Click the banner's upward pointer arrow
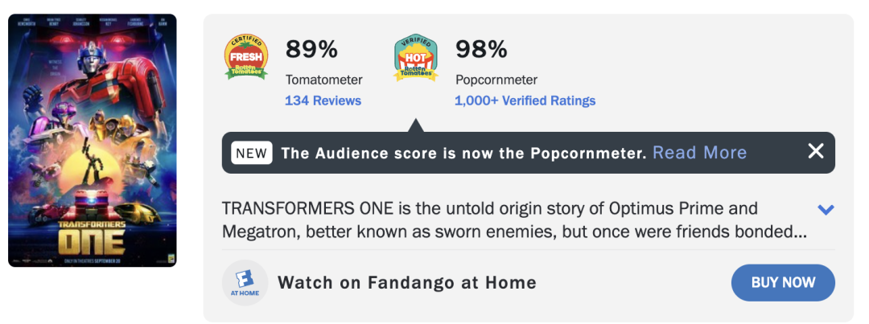The width and height of the screenshot is (869, 324). tap(415, 125)
